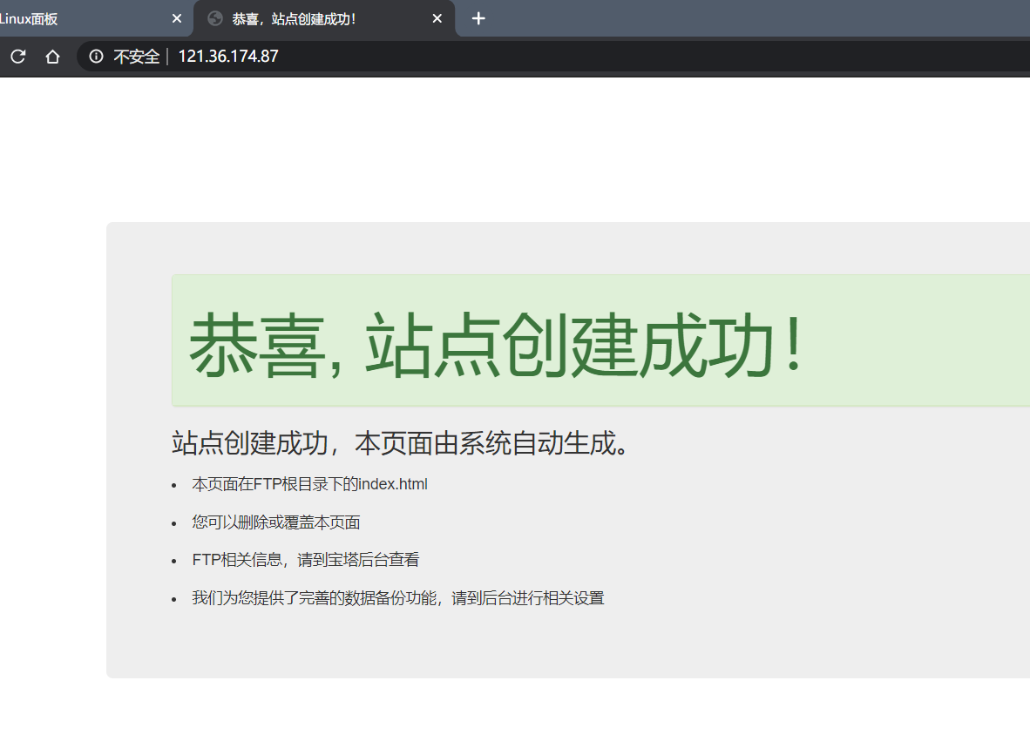The height and width of the screenshot is (741, 1030).
Task: Focus the address bar showing 121.36.174.87
Action: (553, 57)
